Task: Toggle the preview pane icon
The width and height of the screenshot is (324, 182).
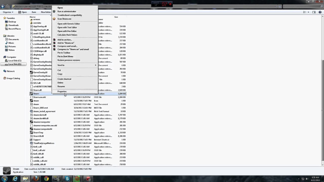Action: [314, 12]
